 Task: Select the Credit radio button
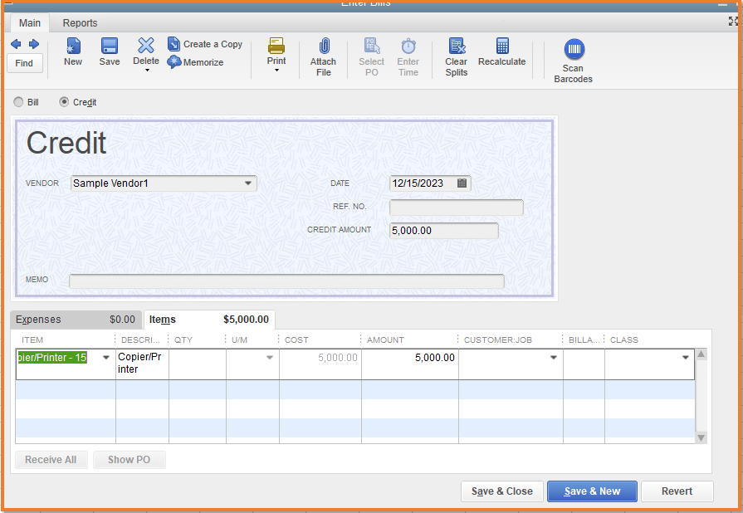coord(64,102)
